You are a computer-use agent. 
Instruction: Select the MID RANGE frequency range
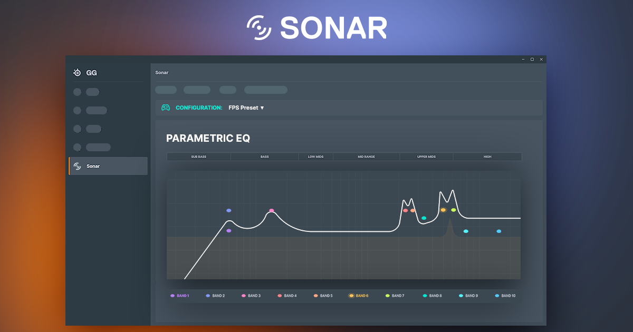click(366, 157)
